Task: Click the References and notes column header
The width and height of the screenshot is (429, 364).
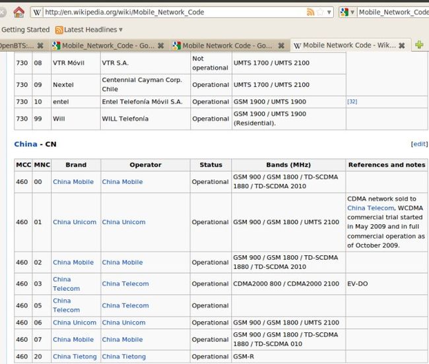Action: [387, 165]
